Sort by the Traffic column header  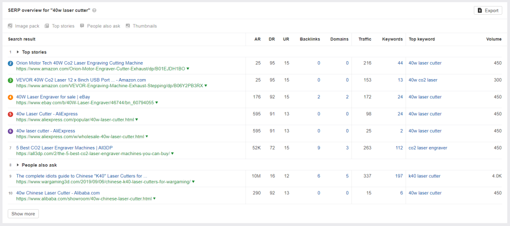point(365,39)
